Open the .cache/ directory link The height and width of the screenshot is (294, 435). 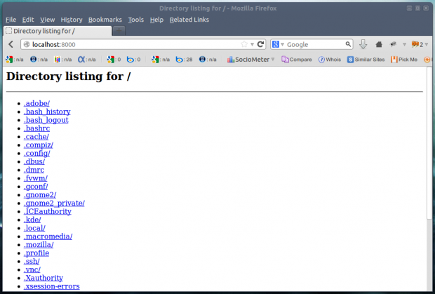pyautogui.click(x=36, y=136)
